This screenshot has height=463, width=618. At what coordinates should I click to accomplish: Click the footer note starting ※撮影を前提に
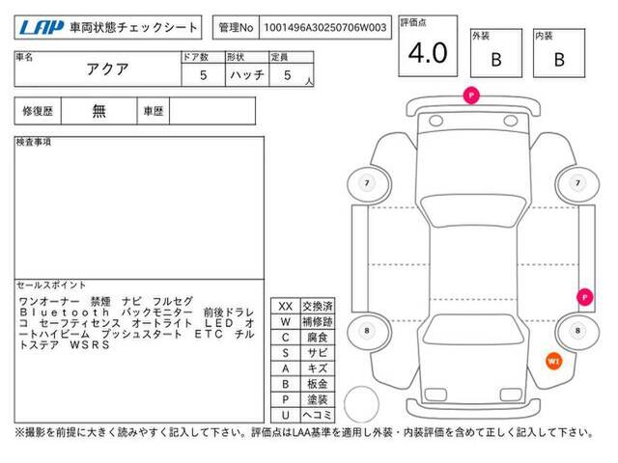(x=304, y=433)
